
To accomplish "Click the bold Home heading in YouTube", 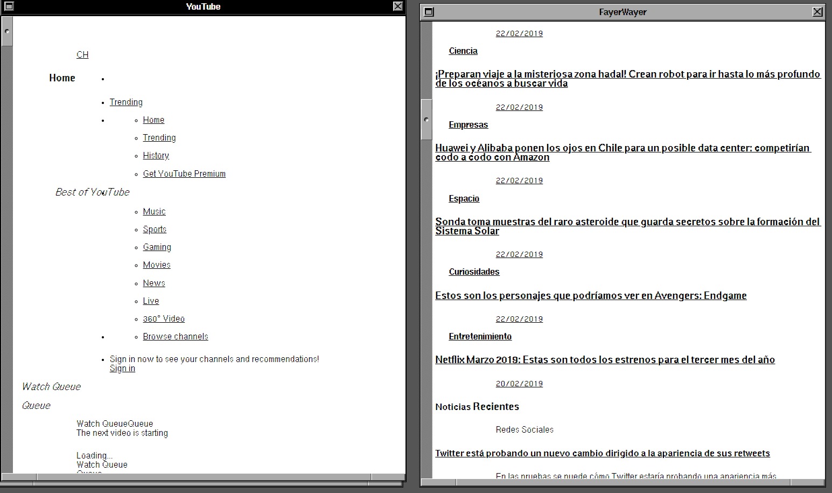I will (x=62, y=78).
